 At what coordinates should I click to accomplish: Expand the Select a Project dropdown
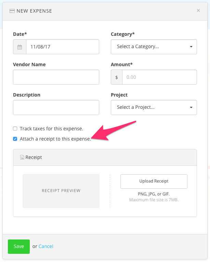[x=150, y=107]
